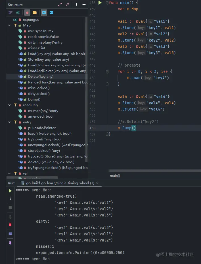The image size is (201, 264).
Task: Select p: unsafe.Pointer field
Action: point(42,128)
